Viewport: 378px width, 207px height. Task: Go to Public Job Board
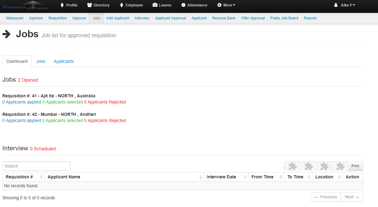coord(284,18)
